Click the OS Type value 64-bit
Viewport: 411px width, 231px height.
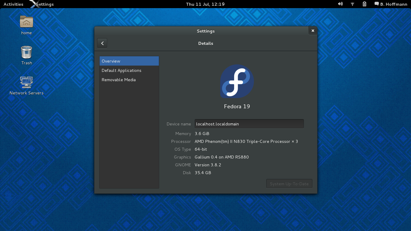coord(201,149)
